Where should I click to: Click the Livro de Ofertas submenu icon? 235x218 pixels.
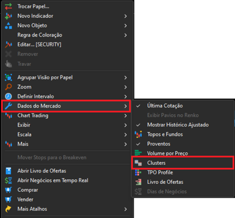(x=139, y=182)
